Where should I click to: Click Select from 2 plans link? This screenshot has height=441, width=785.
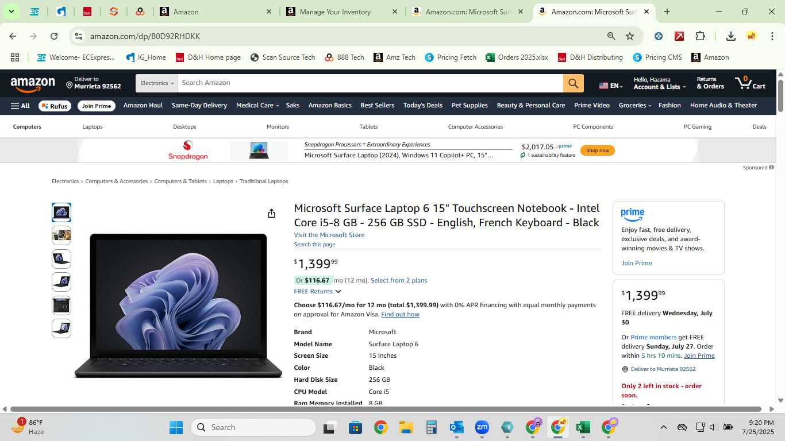click(399, 280)
